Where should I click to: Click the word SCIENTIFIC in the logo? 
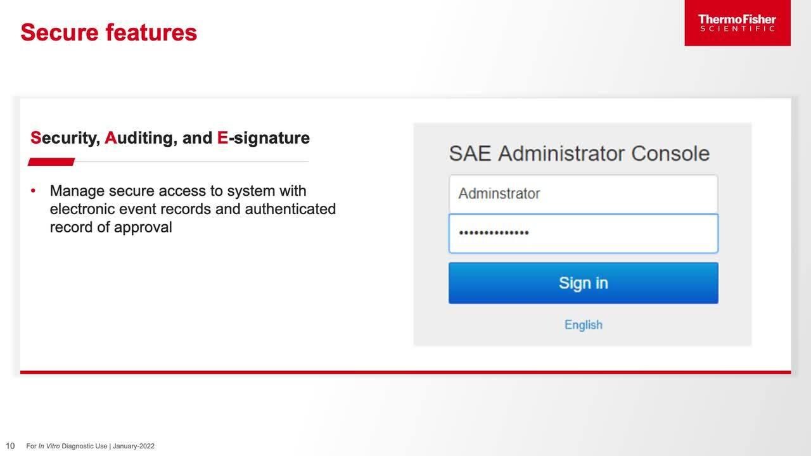[737, 29]
